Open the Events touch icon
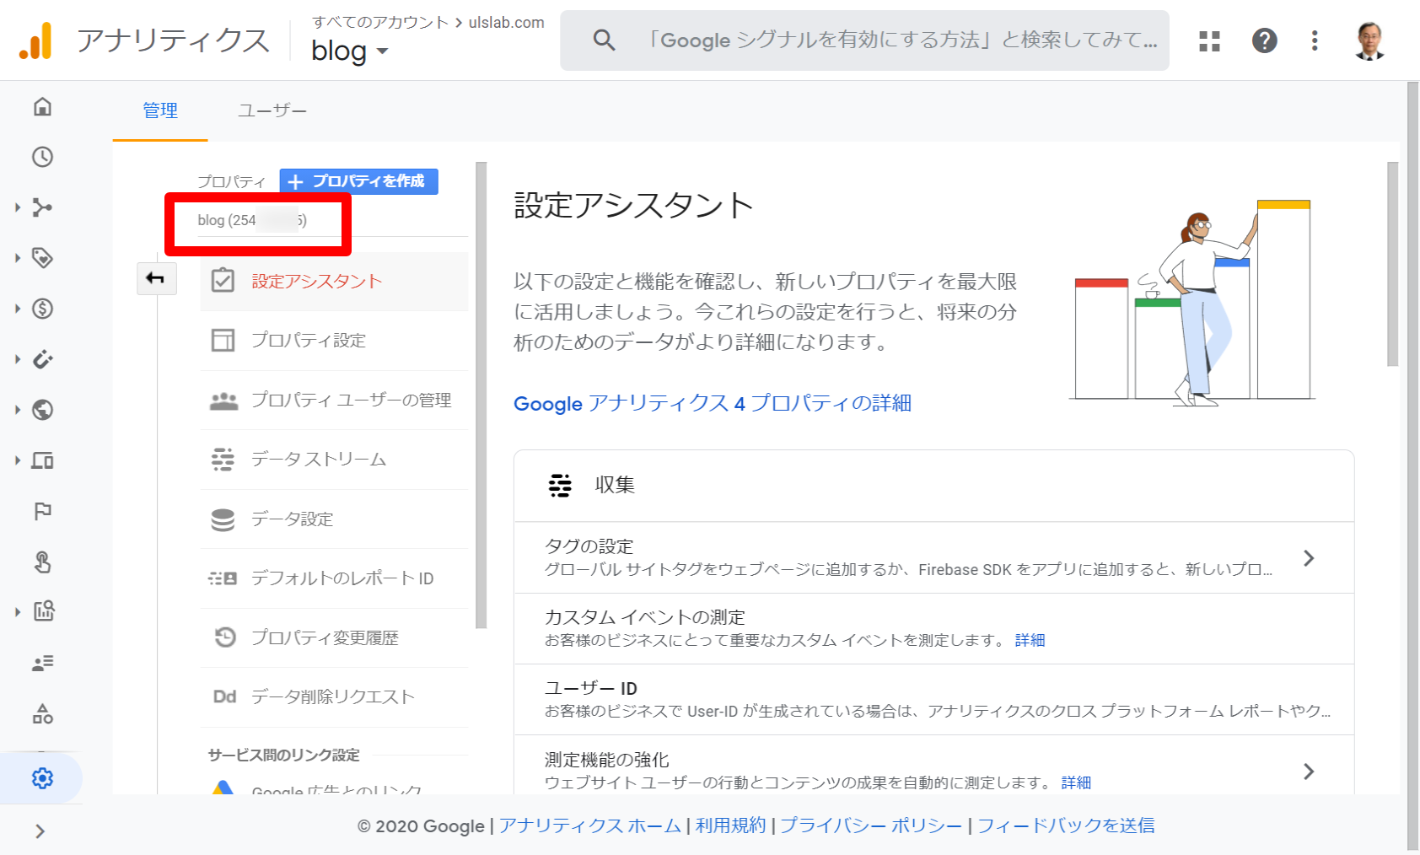The width and height of the screenshot is (1420, 855). point(42,562)
